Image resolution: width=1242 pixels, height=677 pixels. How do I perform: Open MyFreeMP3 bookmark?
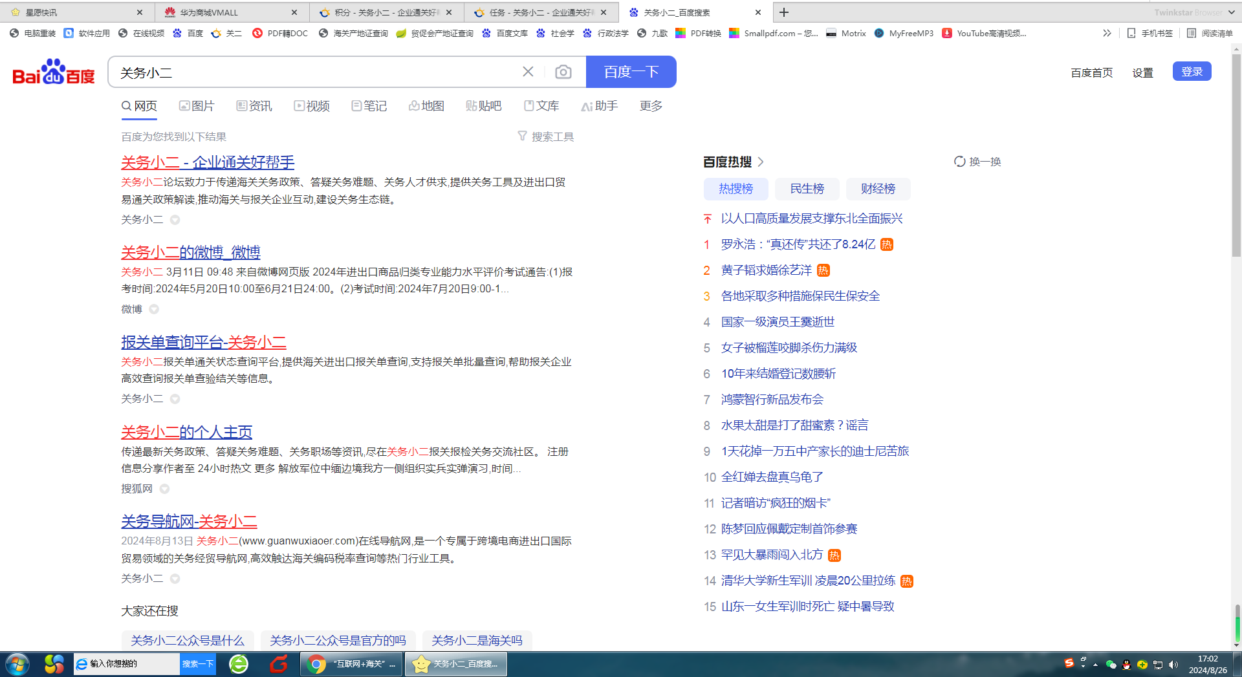tap(904, 33)
